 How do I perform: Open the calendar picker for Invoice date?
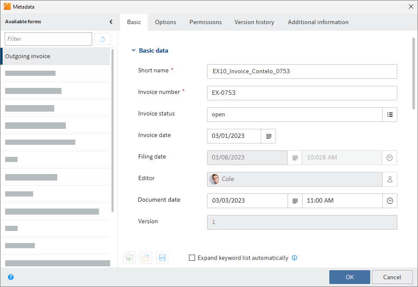coord(268,136)
